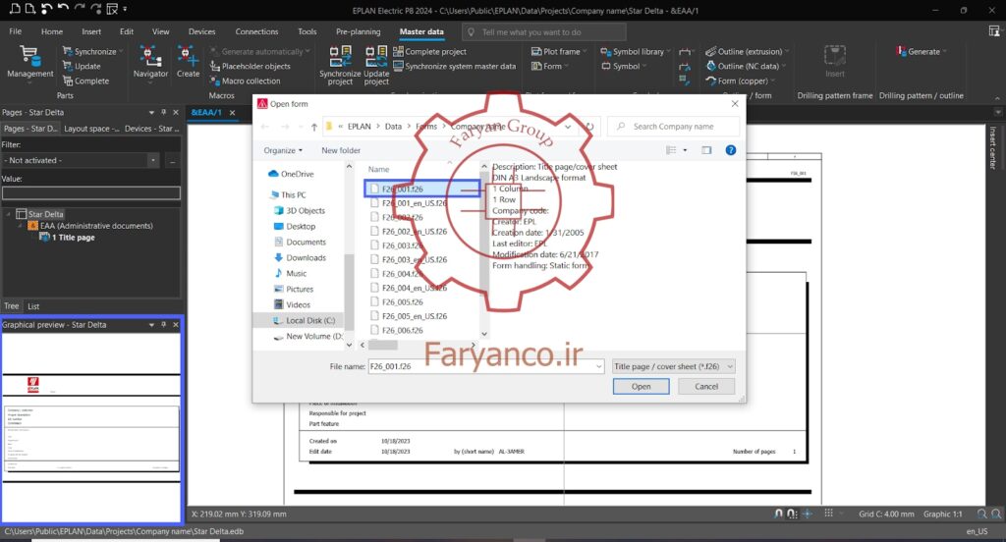
Task: Click Open in the Open form dialog
Action: (x=641, y=386)
